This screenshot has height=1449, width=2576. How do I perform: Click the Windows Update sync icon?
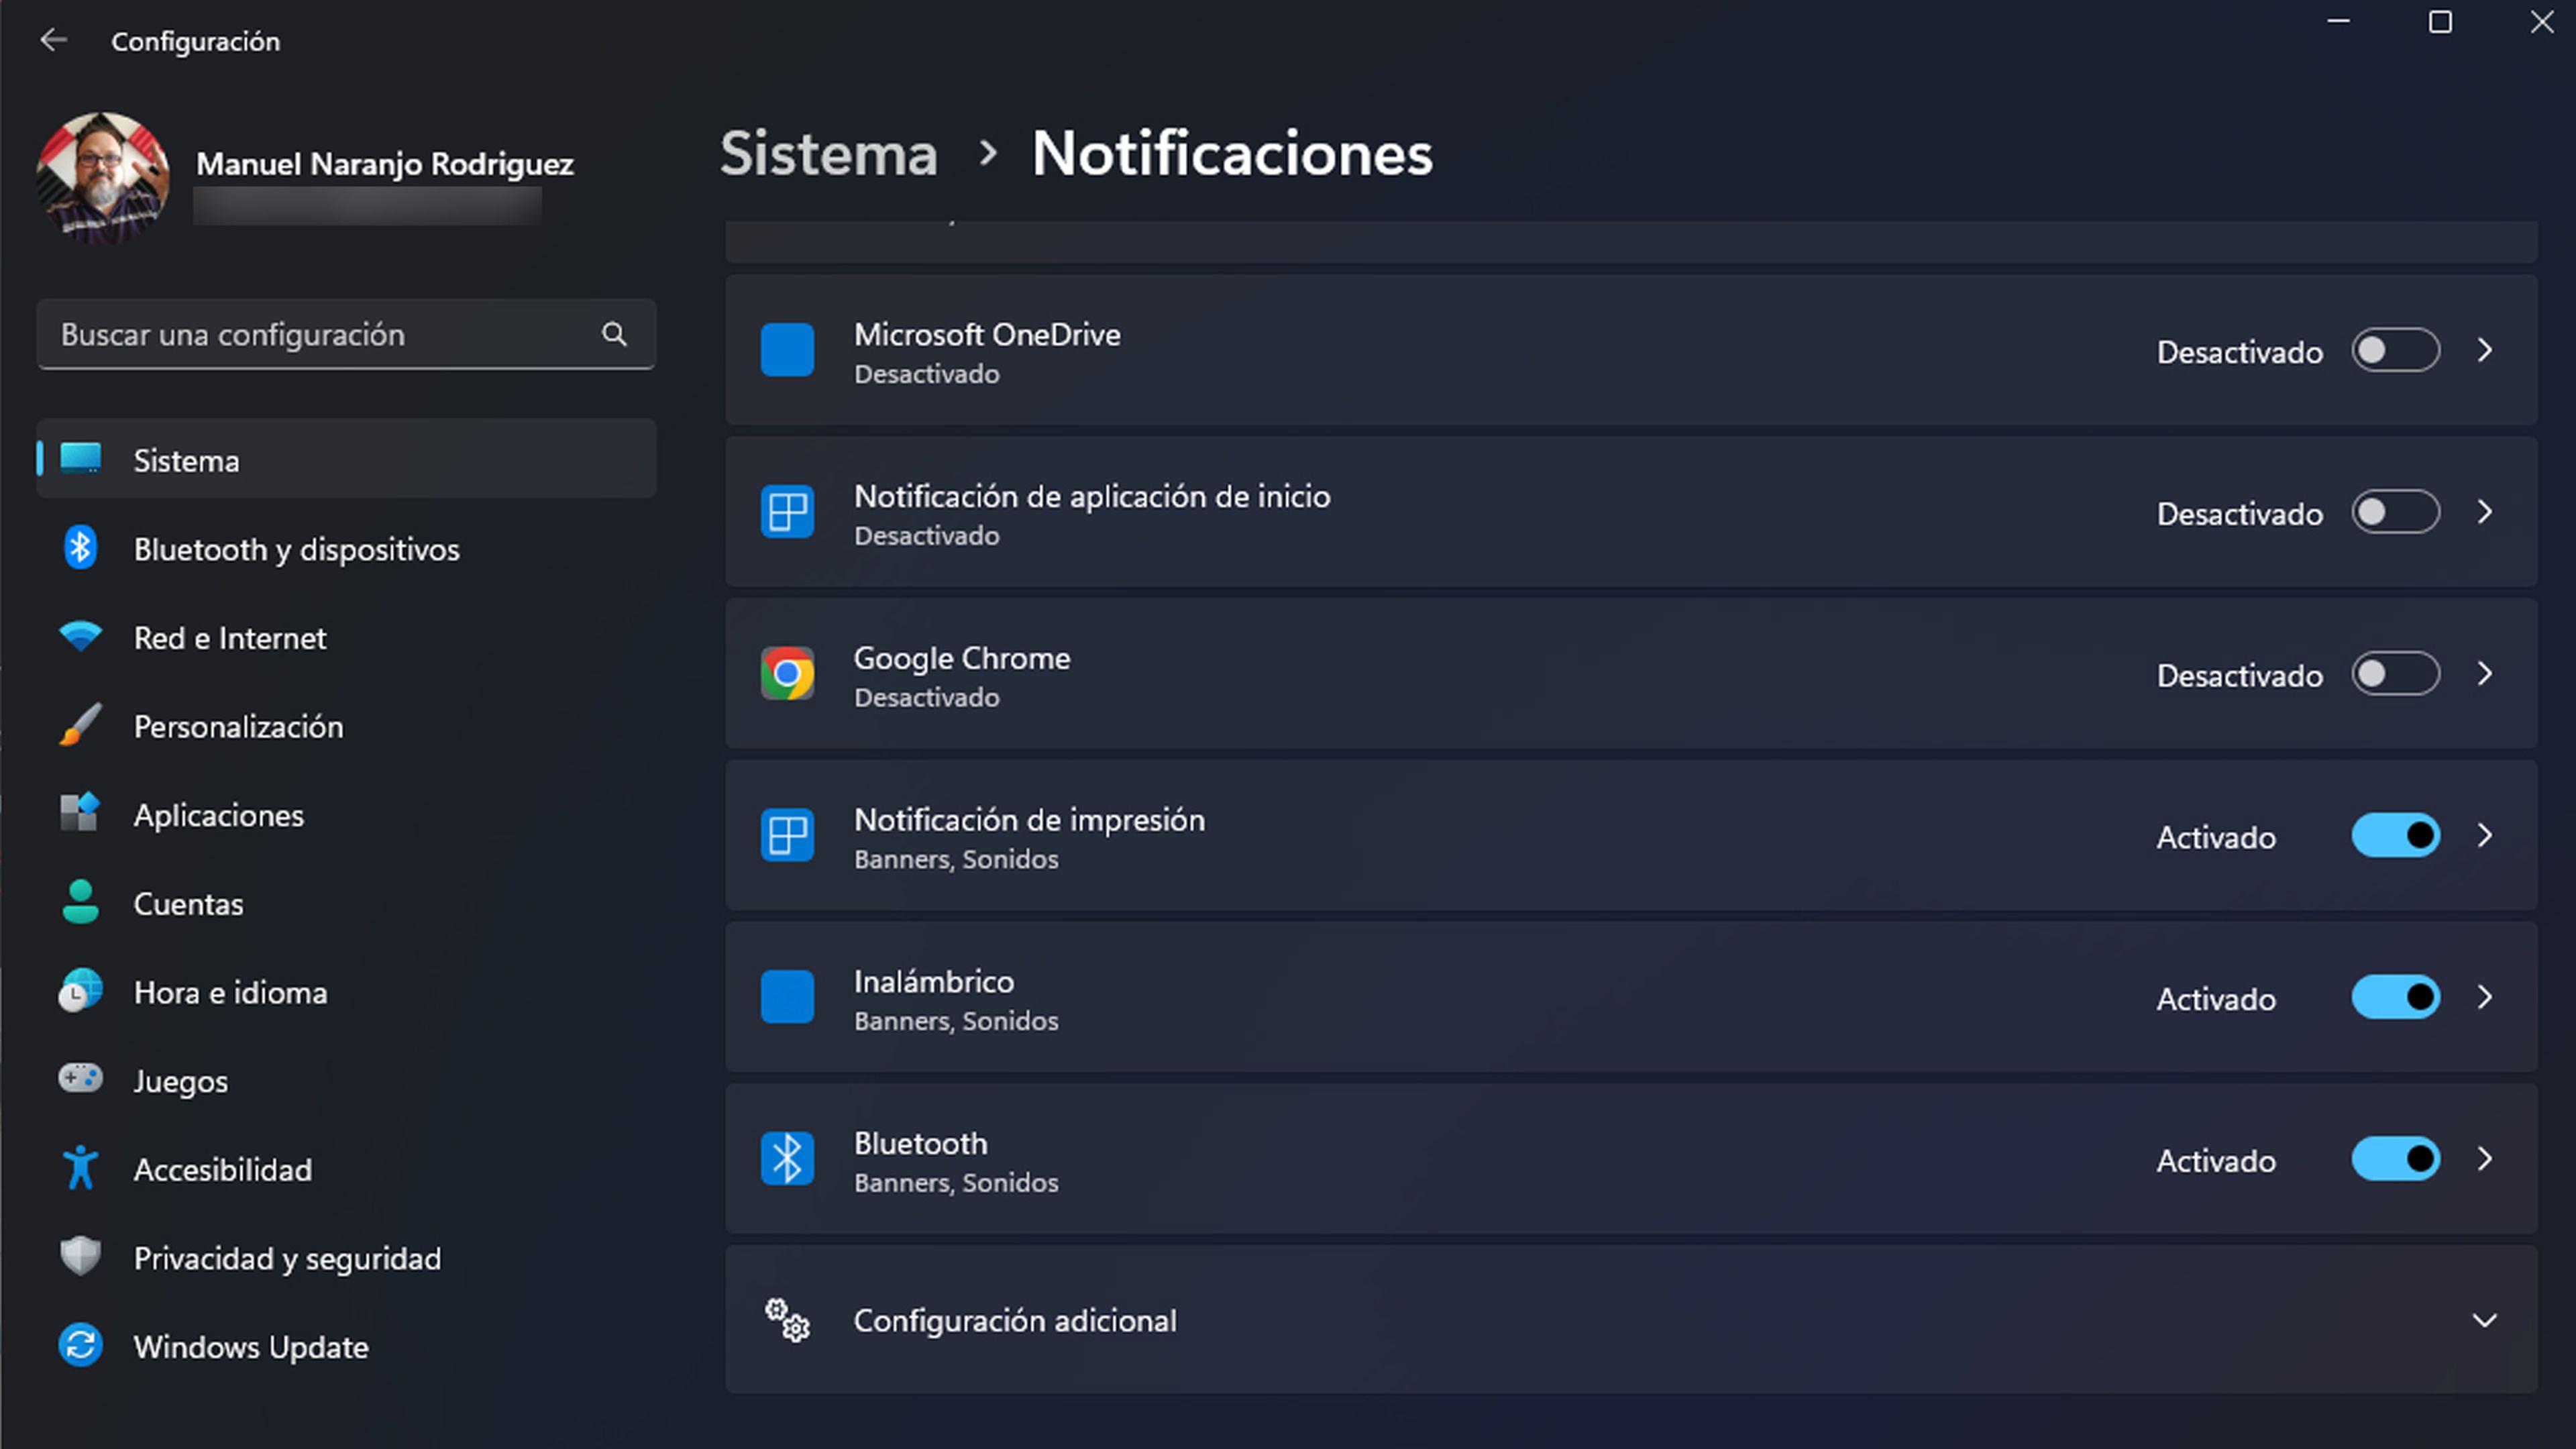tap(80, 1345)
